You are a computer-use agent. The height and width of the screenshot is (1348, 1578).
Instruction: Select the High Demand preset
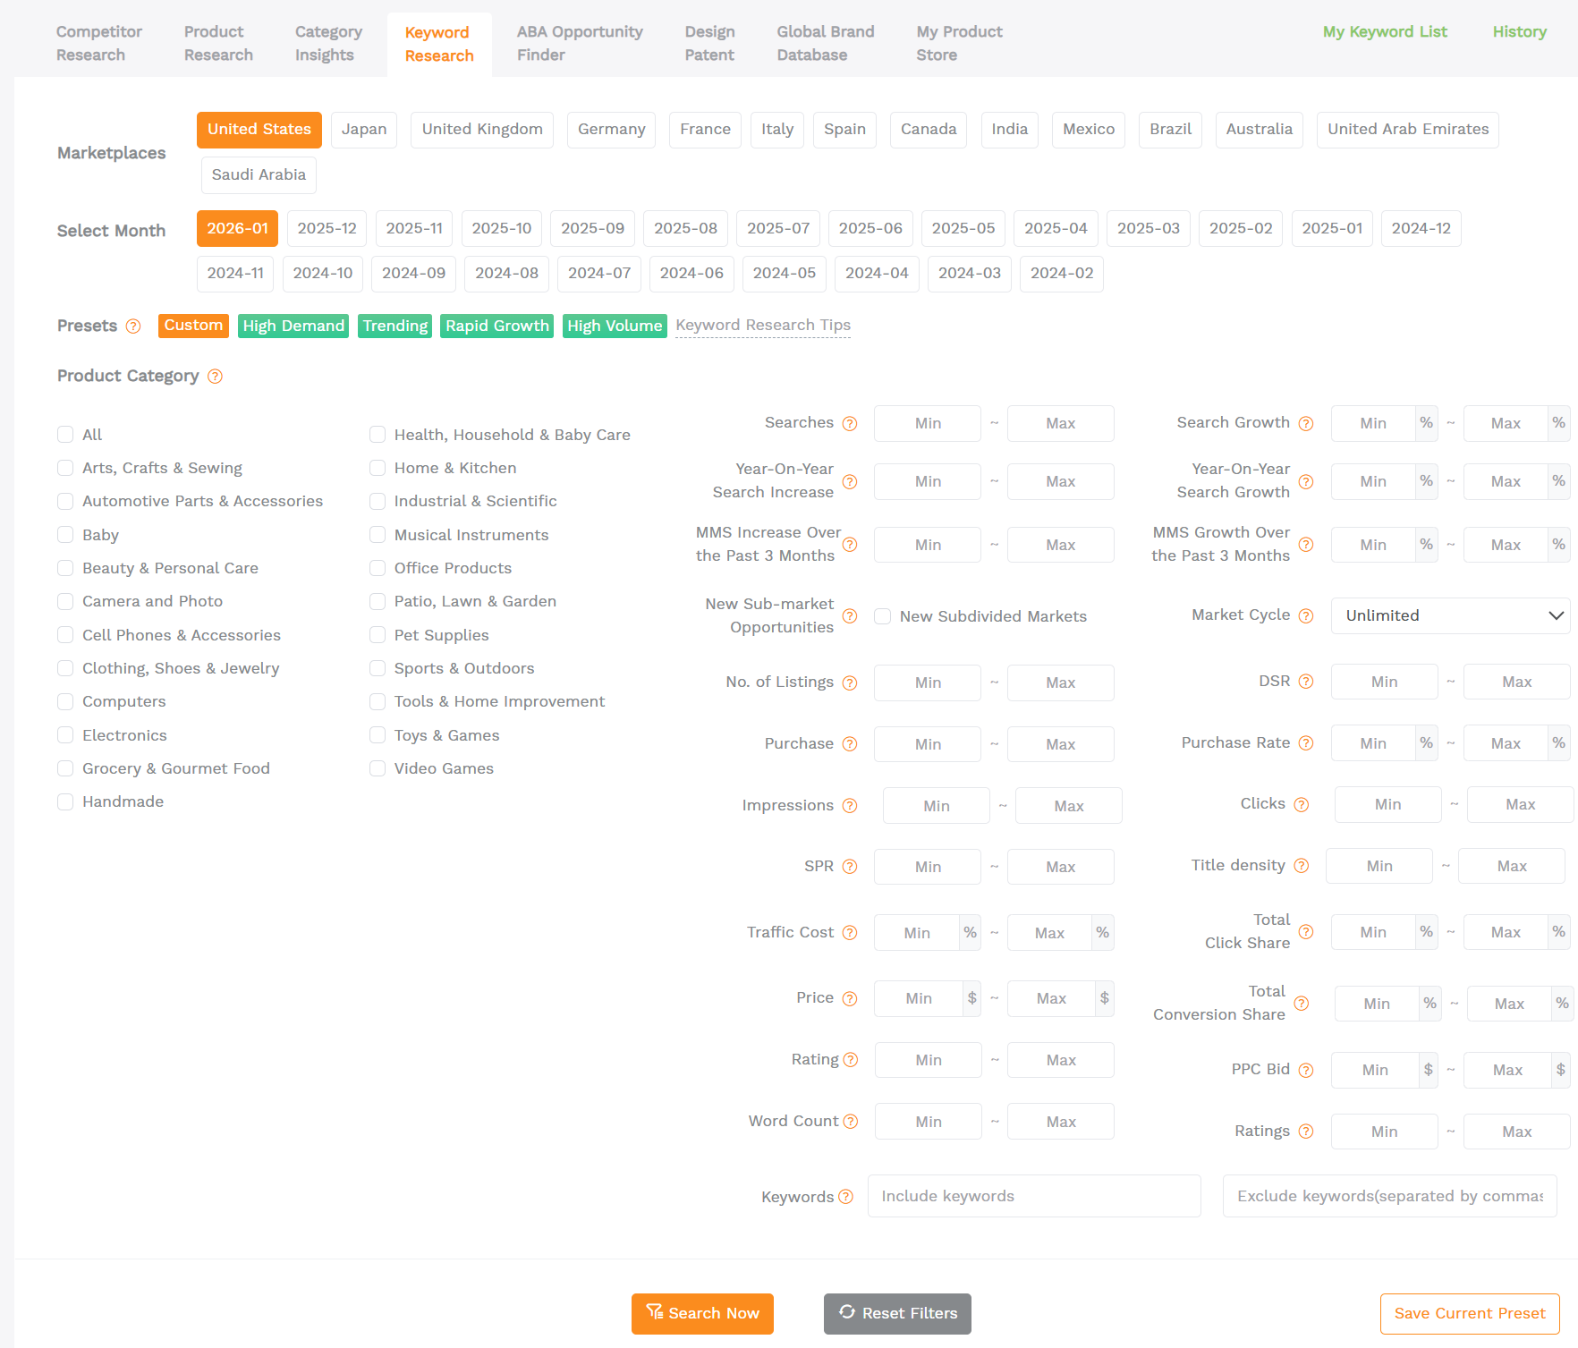click(x=293, y=326)
